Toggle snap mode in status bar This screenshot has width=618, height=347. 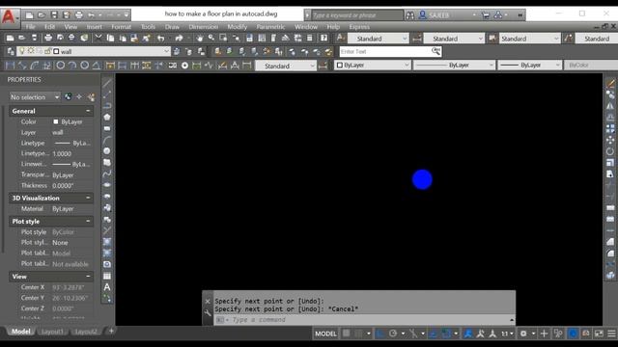point(358,334)
